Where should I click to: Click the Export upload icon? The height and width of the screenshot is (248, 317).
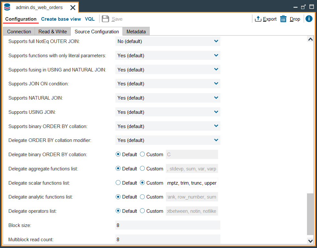pyautogui.click(x=258, y=19)
